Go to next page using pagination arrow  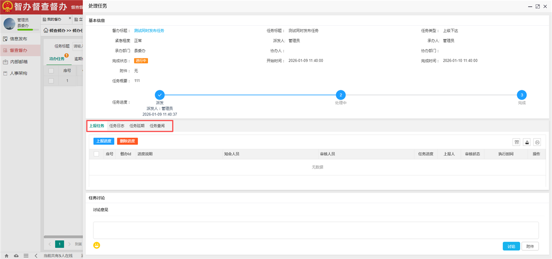[x=69, y=244]
